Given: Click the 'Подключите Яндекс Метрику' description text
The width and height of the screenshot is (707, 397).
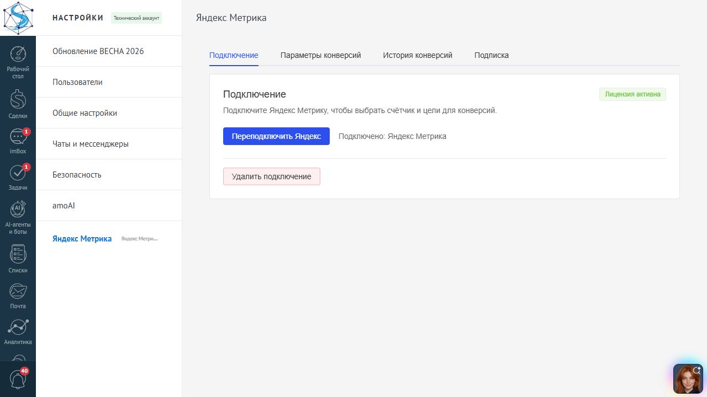Looking at the screenshot, I should [360, 110].
